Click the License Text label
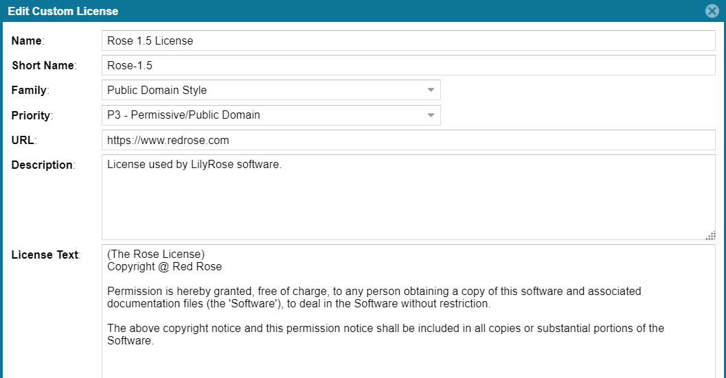This screenshot has width=726, height=378. 45,255
